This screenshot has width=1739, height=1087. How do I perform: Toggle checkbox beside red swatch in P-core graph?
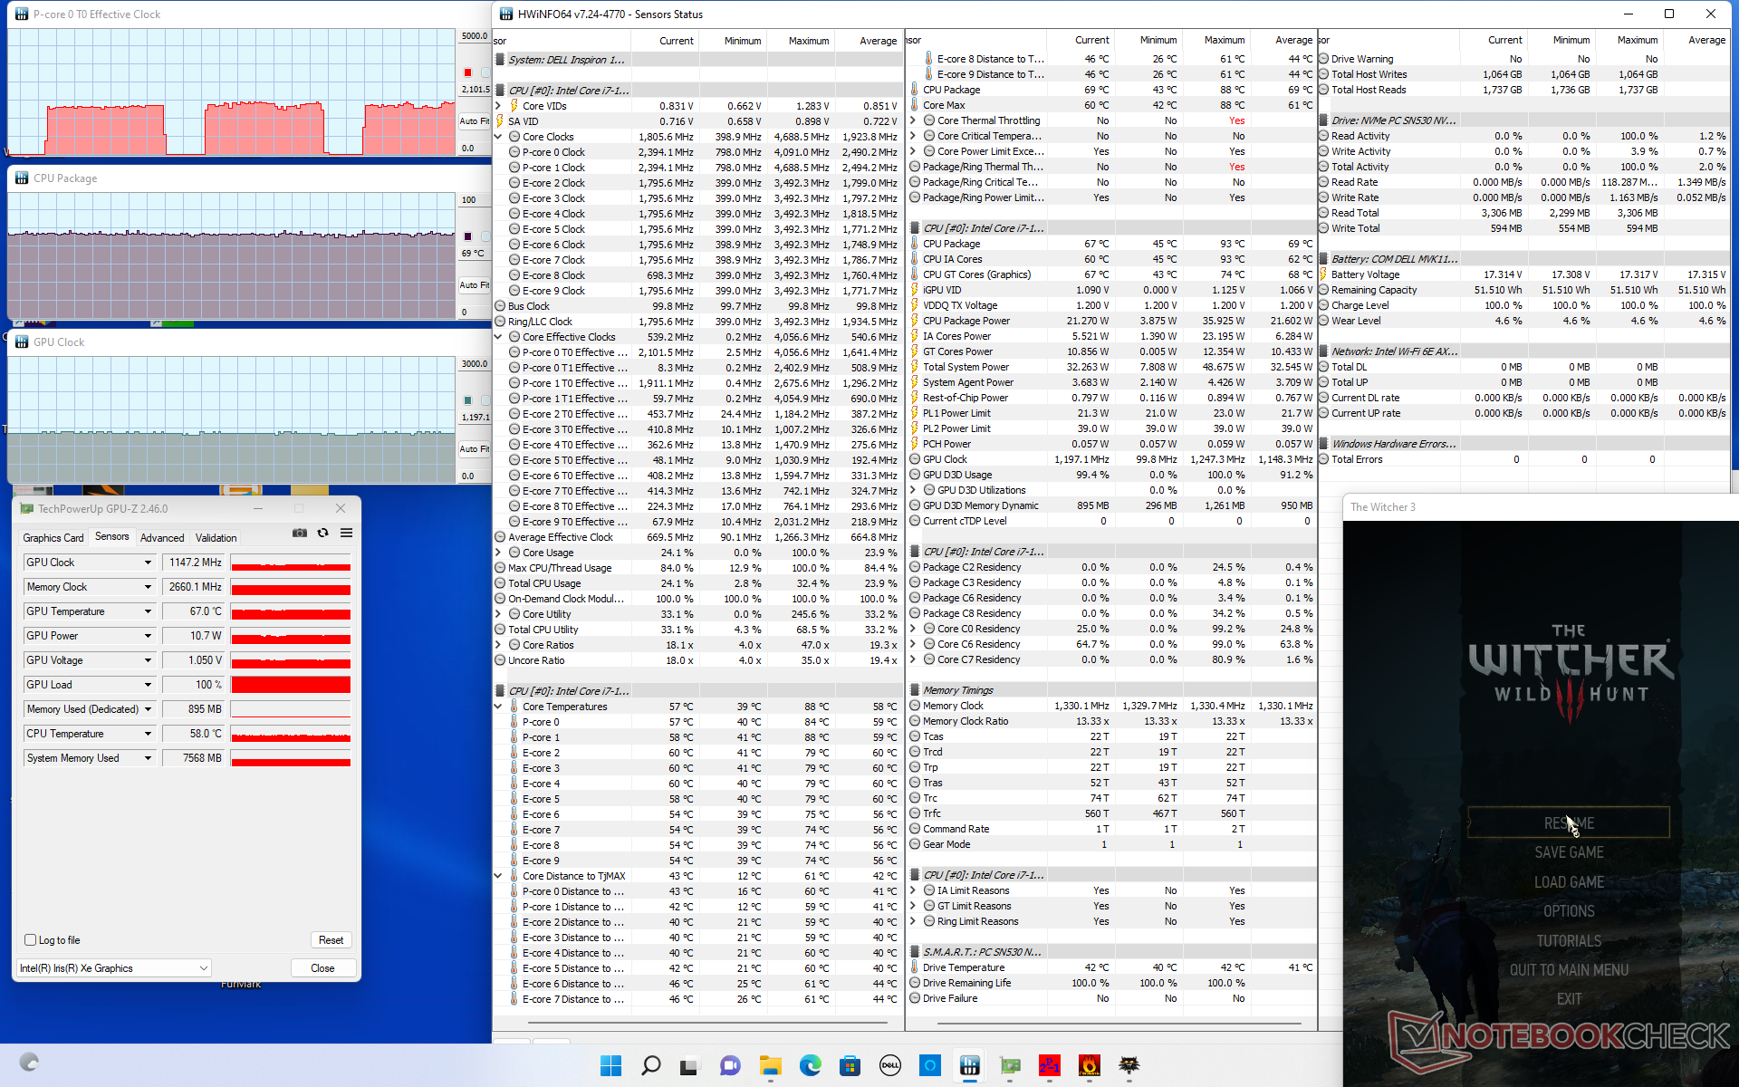coord(485,72)
